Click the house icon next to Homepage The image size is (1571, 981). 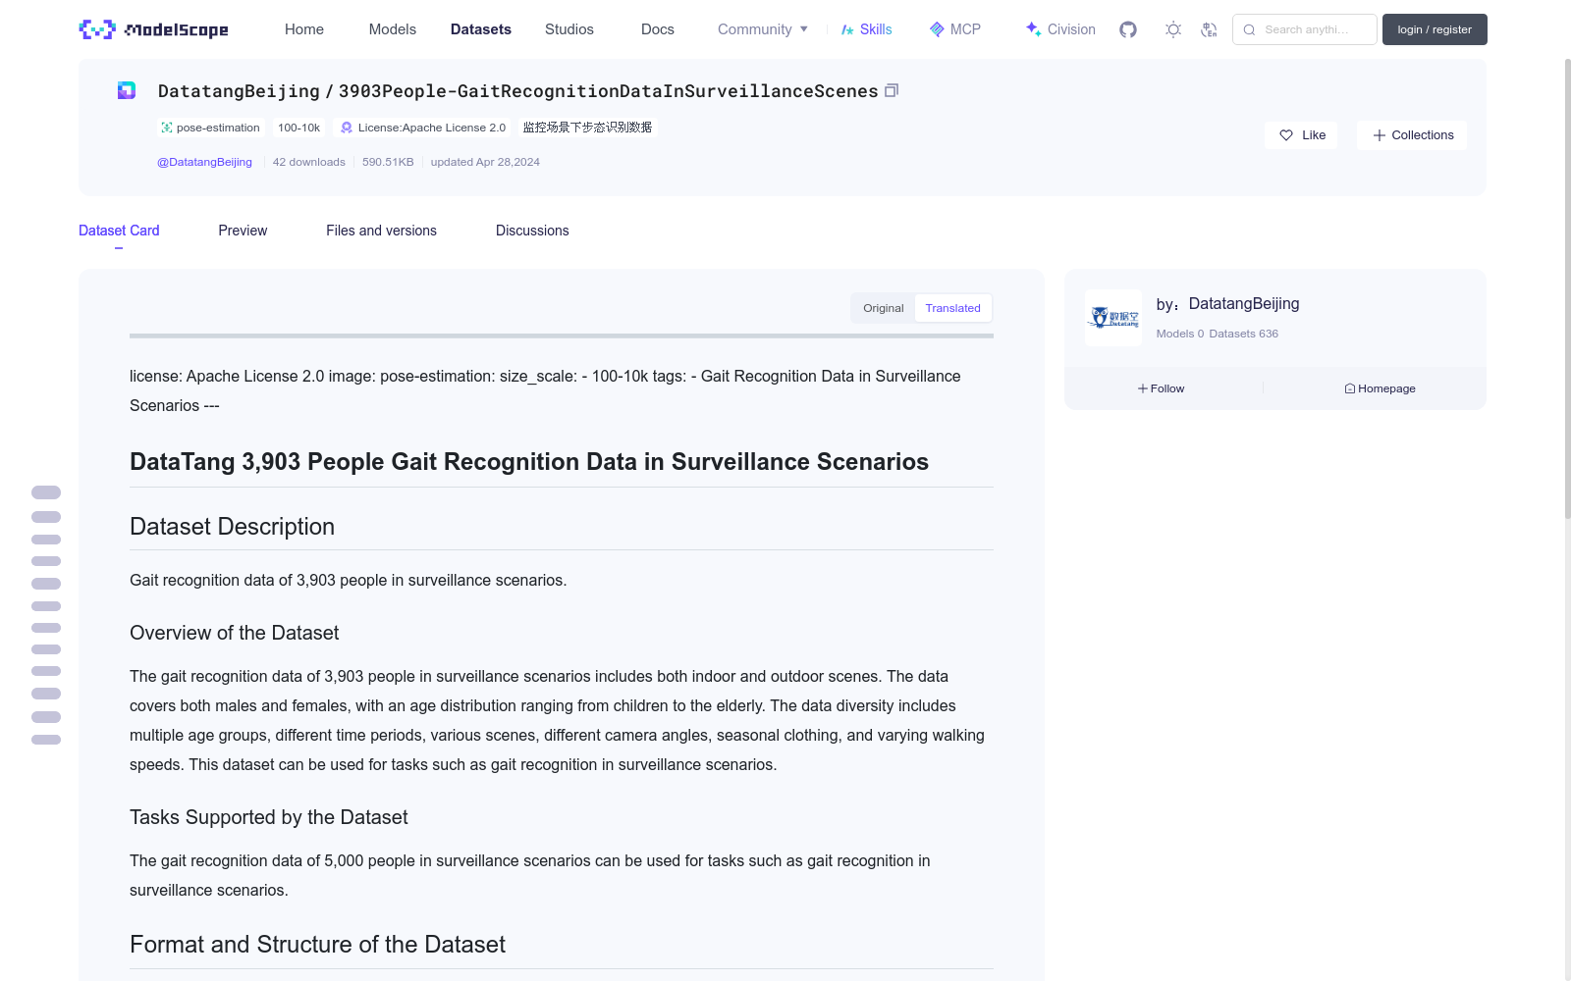click(x=1350, y=388)
